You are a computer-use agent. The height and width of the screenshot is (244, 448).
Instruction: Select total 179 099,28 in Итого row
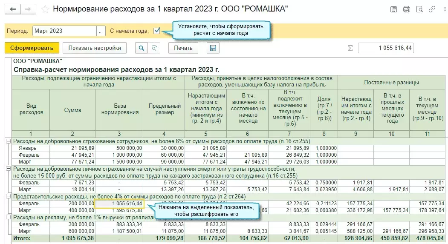pos(164,238)
